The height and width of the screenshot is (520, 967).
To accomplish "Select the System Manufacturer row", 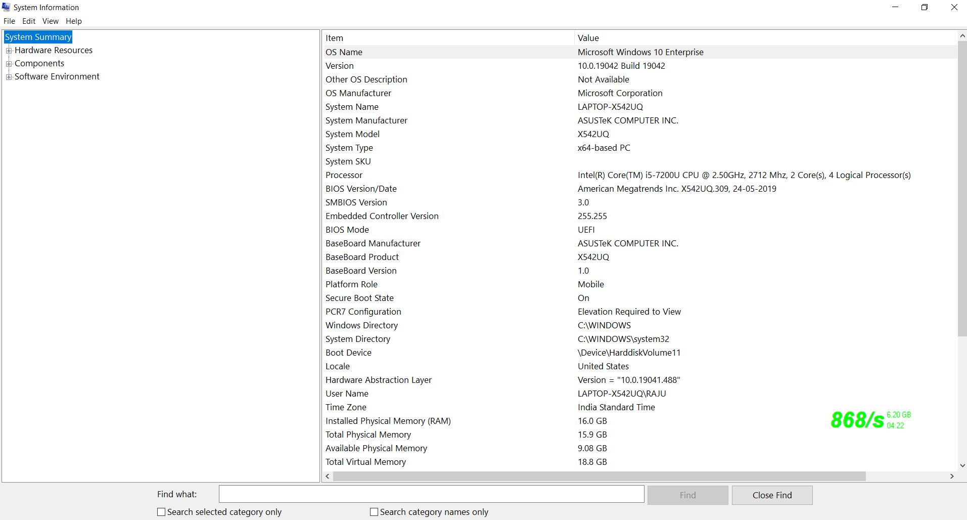I will [639, 120].
